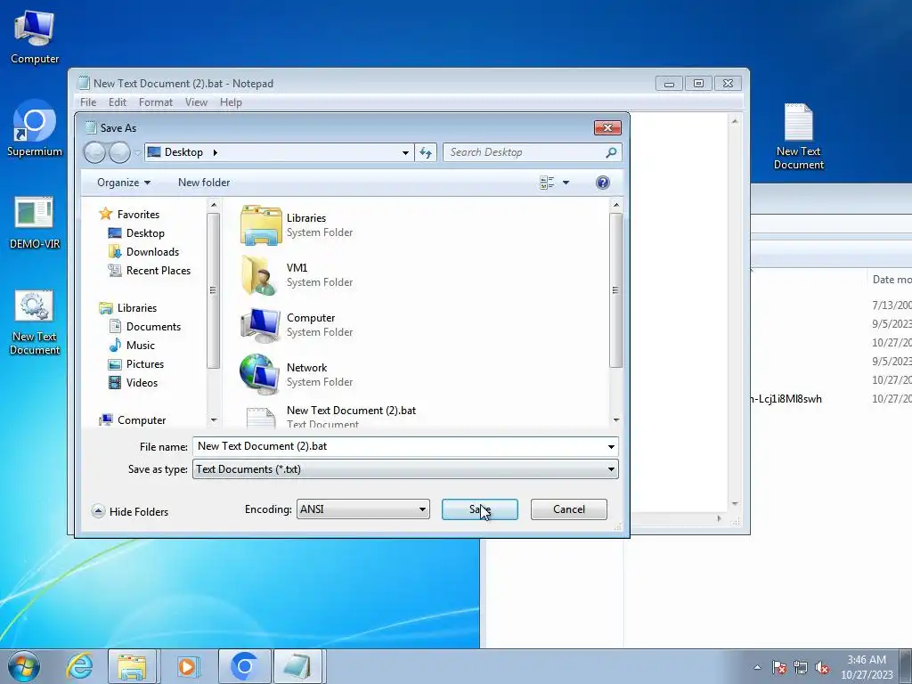This screenshot has height=684, width=912.
Task: Click the search magnifier in Search Desktop box
Action: (x=611, y=152)
